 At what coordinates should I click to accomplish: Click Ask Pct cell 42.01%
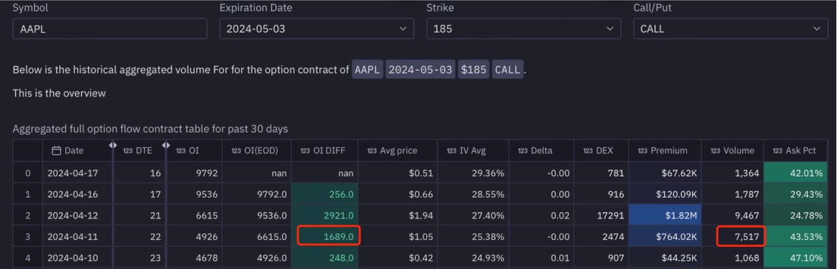(x=795, y=173)
